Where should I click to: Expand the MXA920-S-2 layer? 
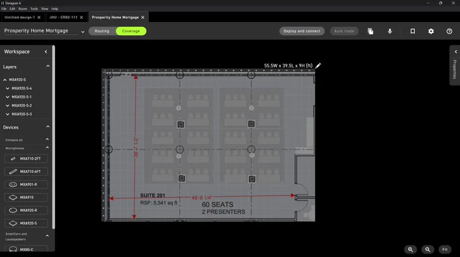(7, 105)
